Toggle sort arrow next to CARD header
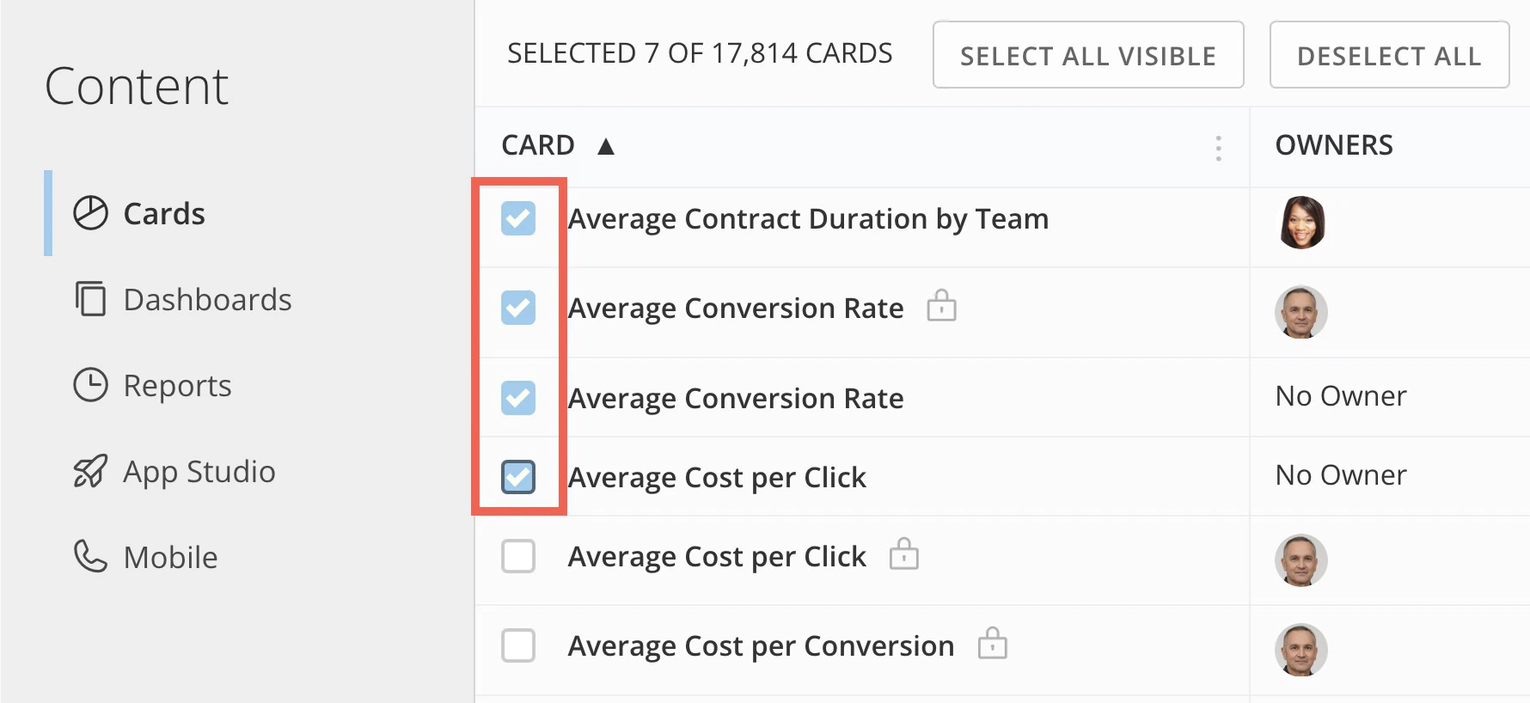 pos(606,146)
